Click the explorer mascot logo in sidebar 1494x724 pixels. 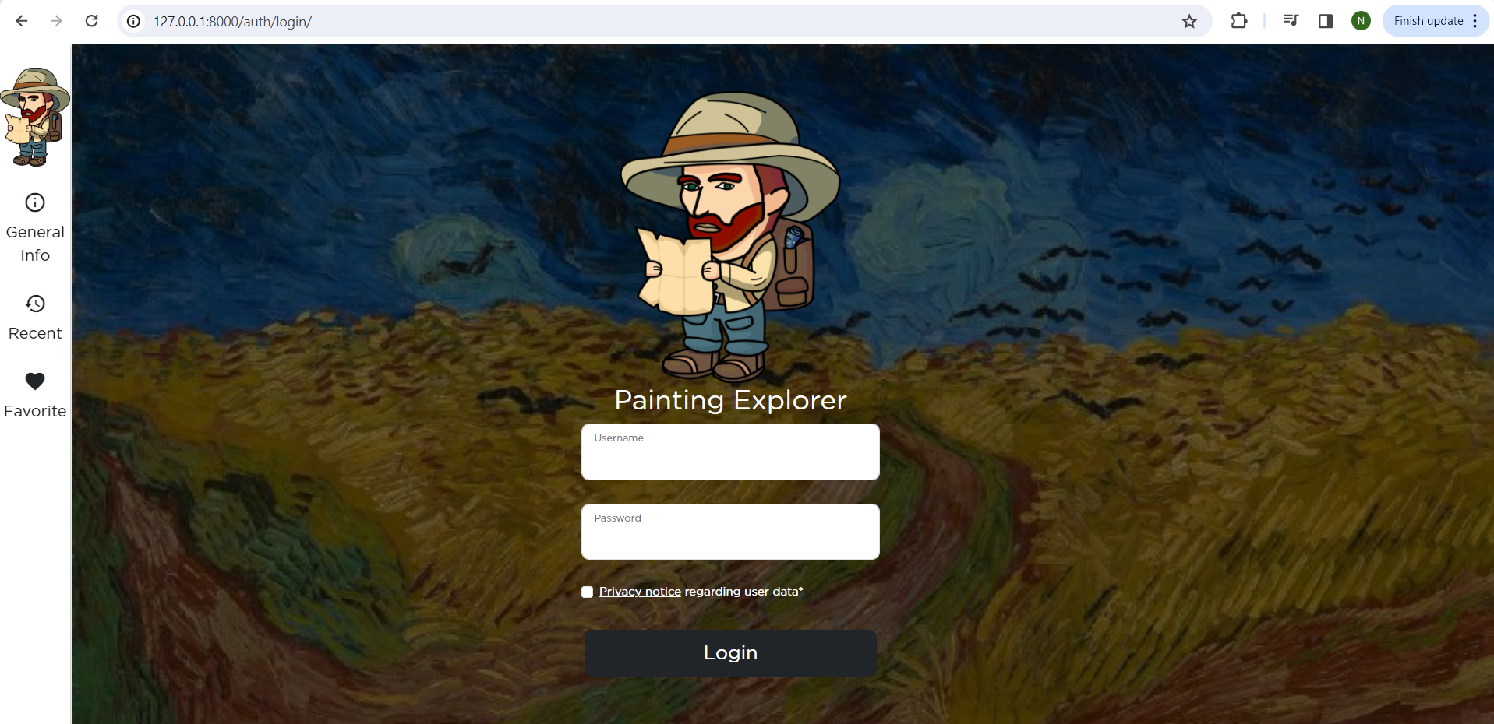[35, 117]
